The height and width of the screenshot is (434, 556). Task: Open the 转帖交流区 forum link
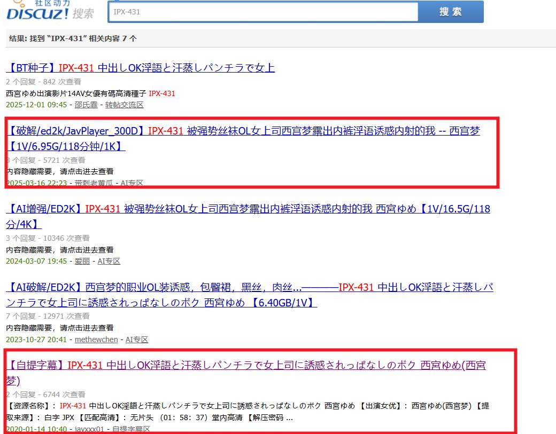coord(124,105)
